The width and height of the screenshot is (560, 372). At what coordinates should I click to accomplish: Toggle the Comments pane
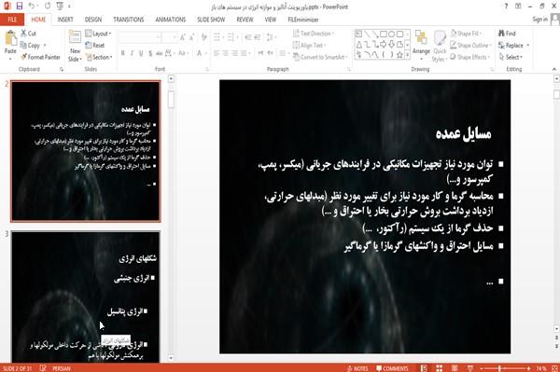(392, 368)
